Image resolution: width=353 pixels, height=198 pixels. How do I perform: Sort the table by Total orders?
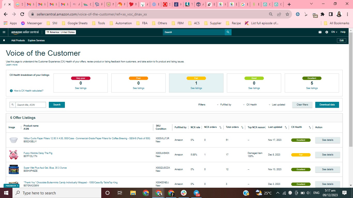242,127
